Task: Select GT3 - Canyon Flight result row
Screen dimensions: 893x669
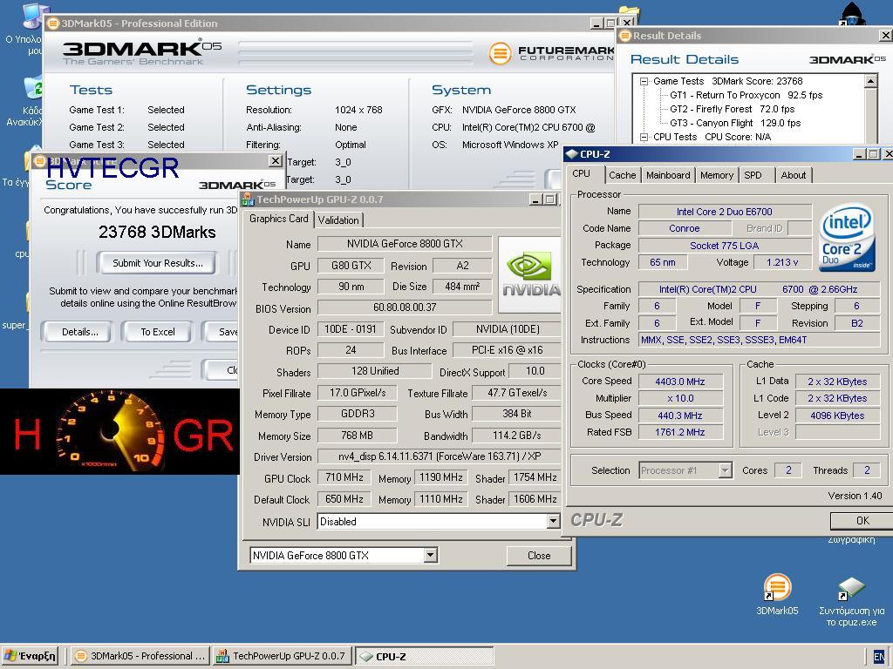Action: (x=735, y=123)
